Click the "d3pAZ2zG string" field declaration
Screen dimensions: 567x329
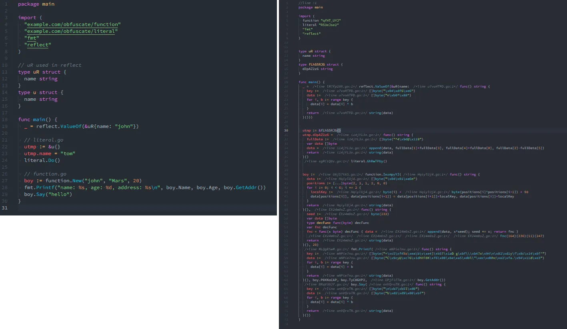[318, 69]
